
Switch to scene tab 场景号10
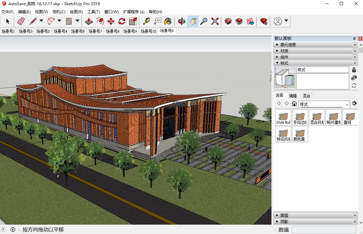pyautogui.click(x=148, y=31)
